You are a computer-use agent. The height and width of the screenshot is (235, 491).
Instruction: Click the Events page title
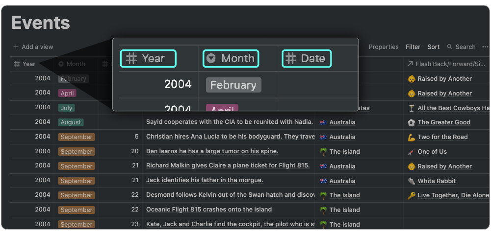41,23
